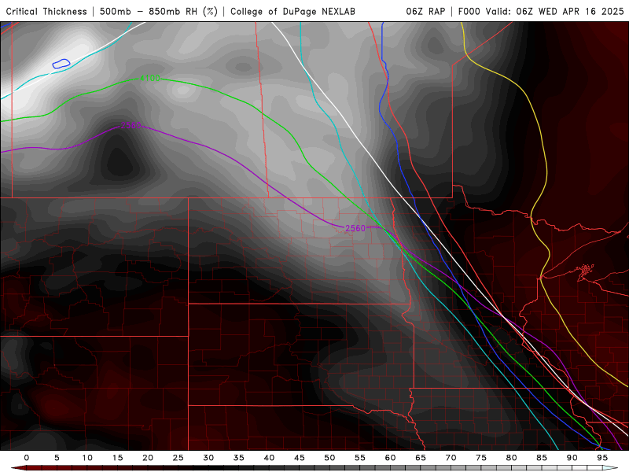Screen dimensions: 629x472
Task: Click the "90" value on the color scale
Action: click(572, 458)
